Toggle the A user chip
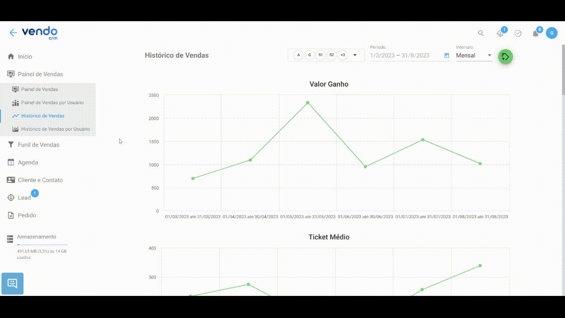The width and height of the screenshot is (565, 318). [298, 55]
